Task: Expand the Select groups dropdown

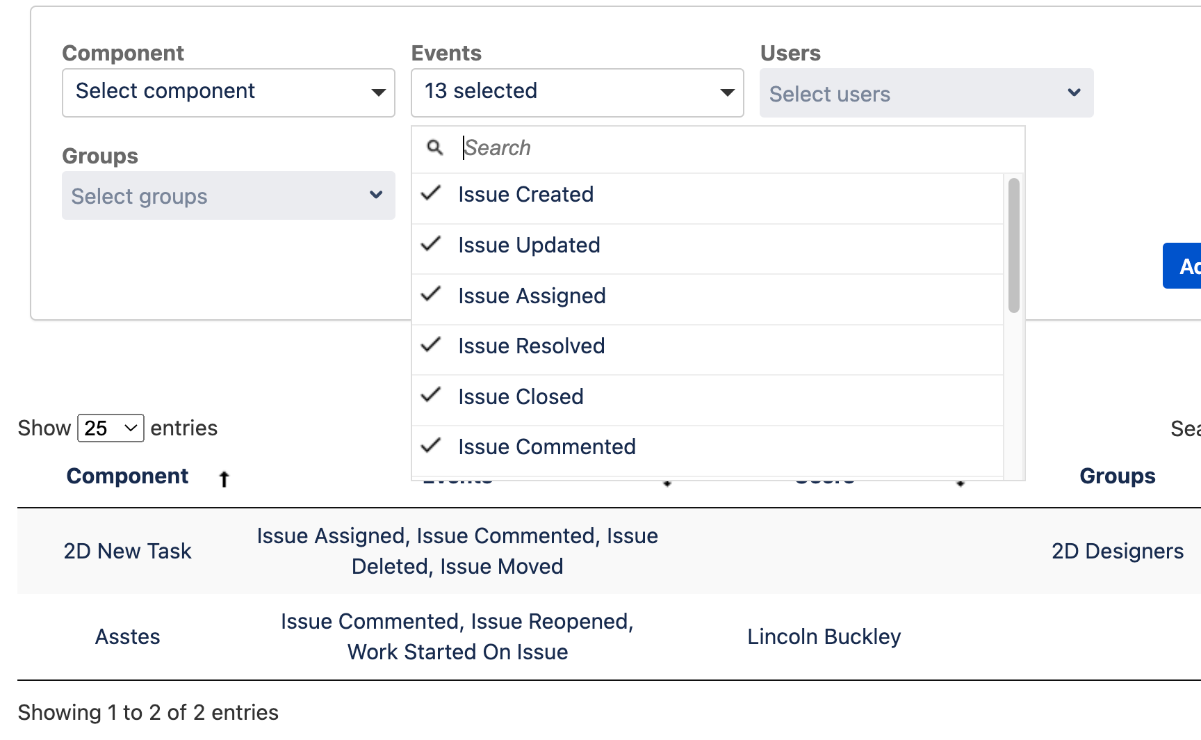Action: (228, 196)
